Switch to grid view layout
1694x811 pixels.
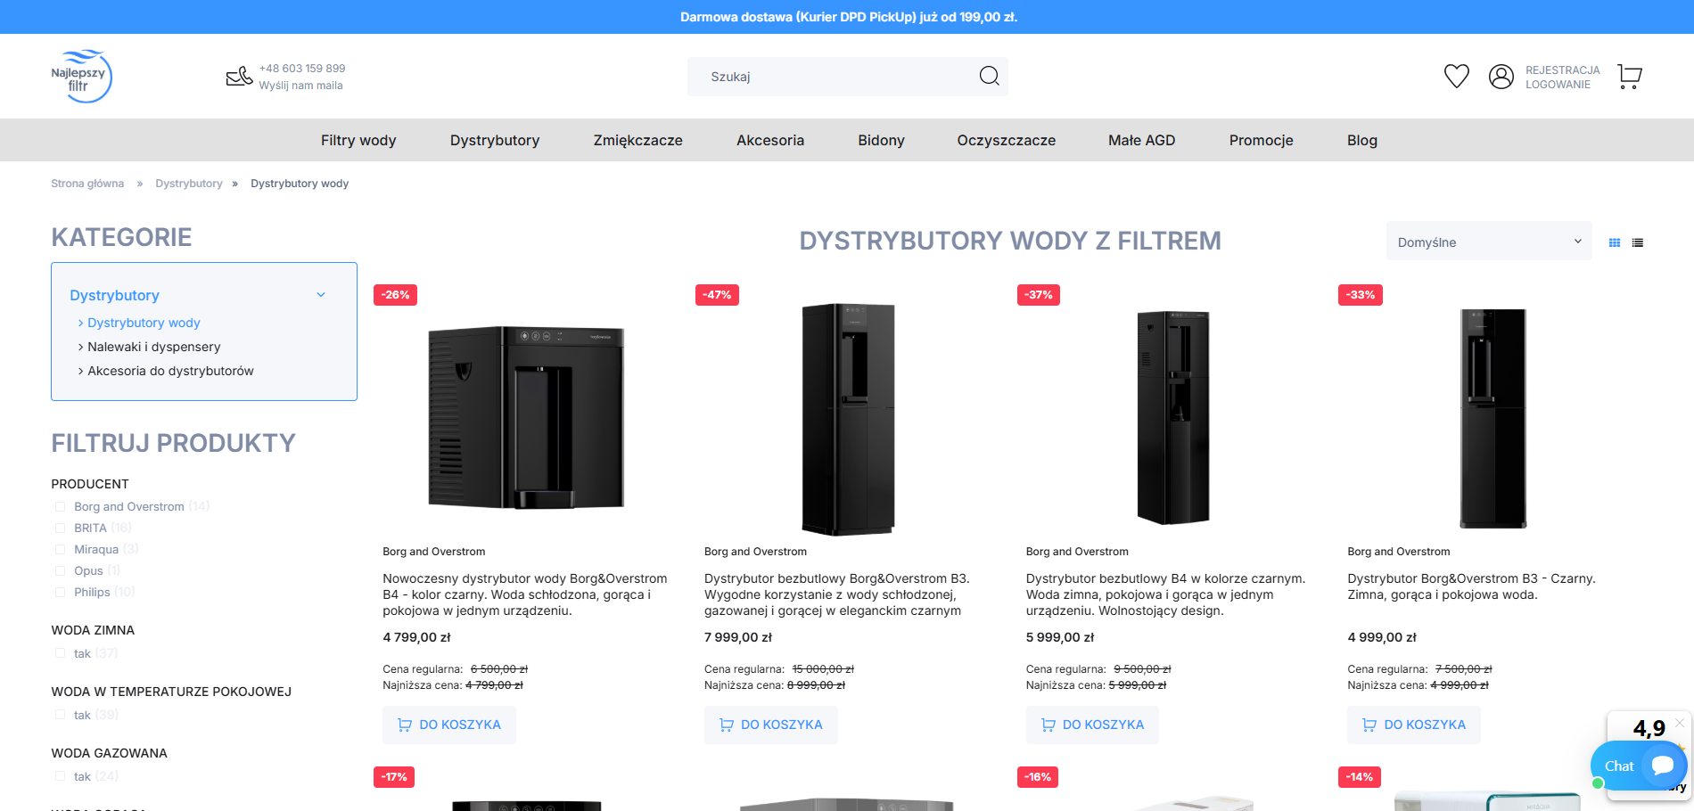click(1615, 242)
